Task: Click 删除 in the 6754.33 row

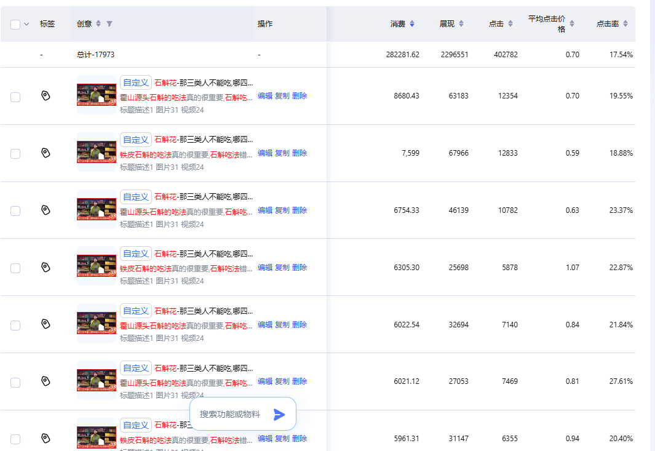Action: 300,210
